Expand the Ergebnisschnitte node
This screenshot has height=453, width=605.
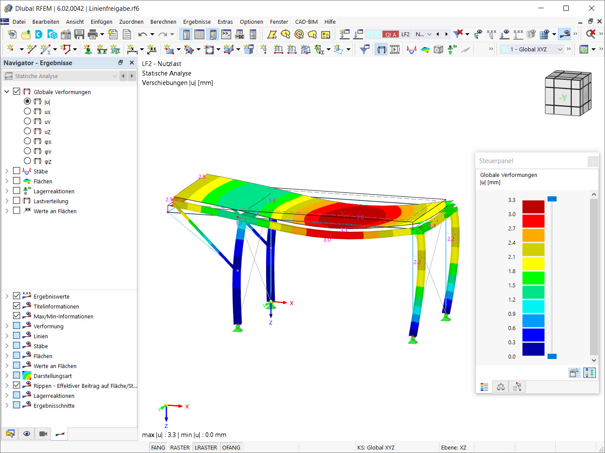(x=7, y=405)
